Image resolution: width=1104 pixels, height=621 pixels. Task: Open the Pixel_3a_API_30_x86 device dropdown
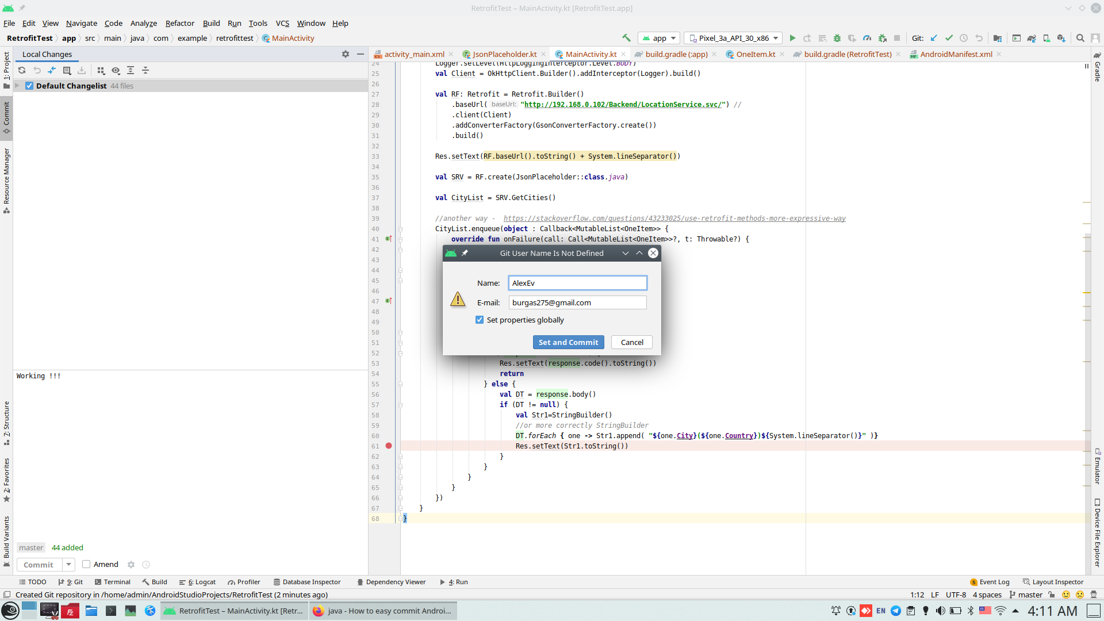click(733, 39)
